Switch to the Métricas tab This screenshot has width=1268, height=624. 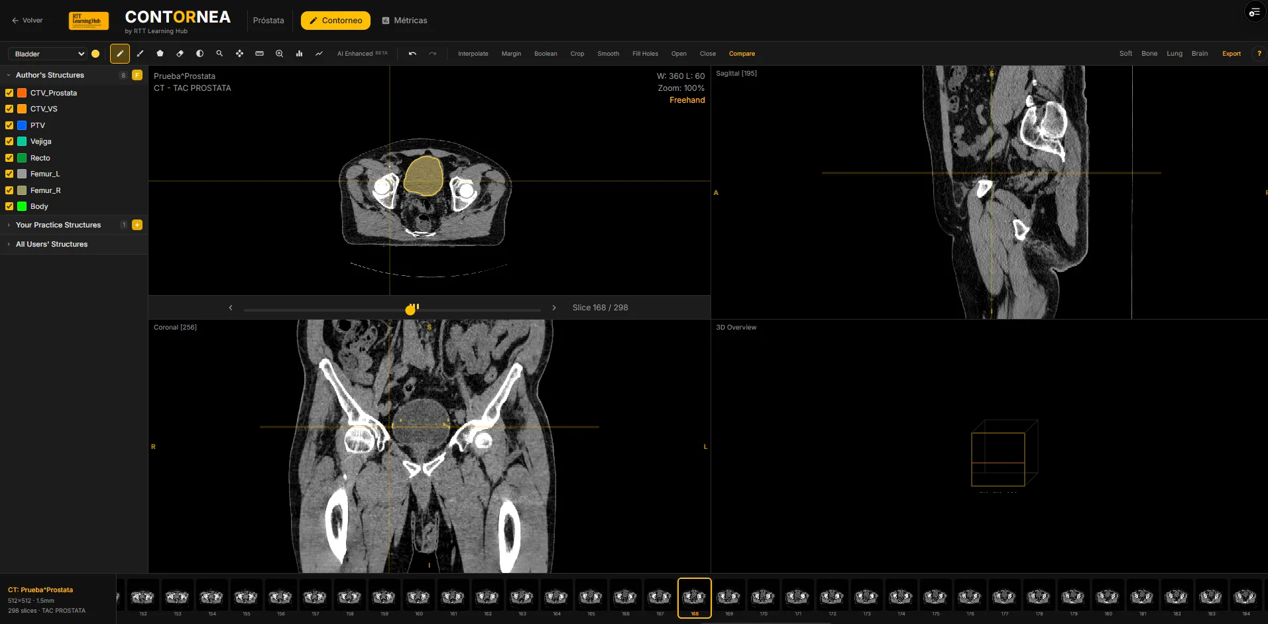404,21
